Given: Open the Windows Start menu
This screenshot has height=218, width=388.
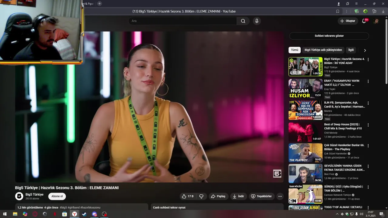Looking at the screenshot, I should point(5,214).
